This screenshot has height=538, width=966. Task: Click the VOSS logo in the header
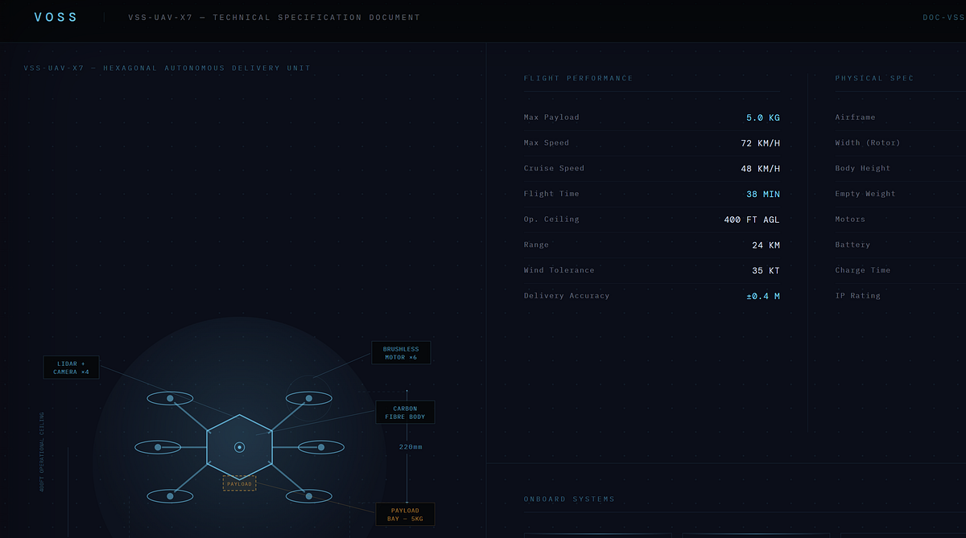click(x=56, y=18)
